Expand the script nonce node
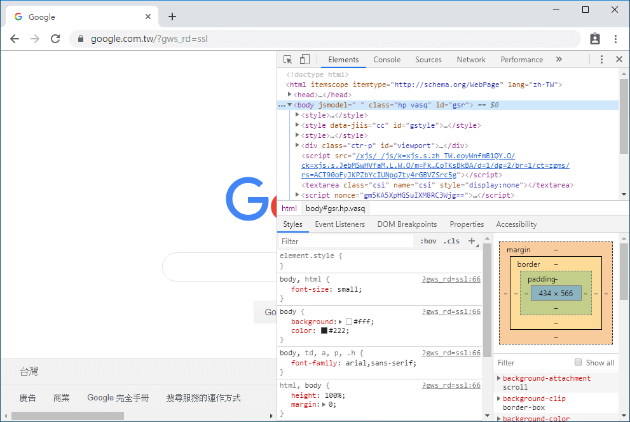The height and width of the screenshot is (422, 630). pyautogui.click(x=298, y=194)
